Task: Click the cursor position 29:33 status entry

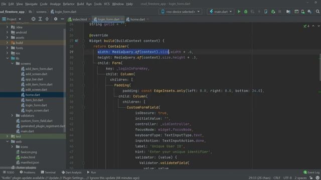Action: [x=259, y=178]
